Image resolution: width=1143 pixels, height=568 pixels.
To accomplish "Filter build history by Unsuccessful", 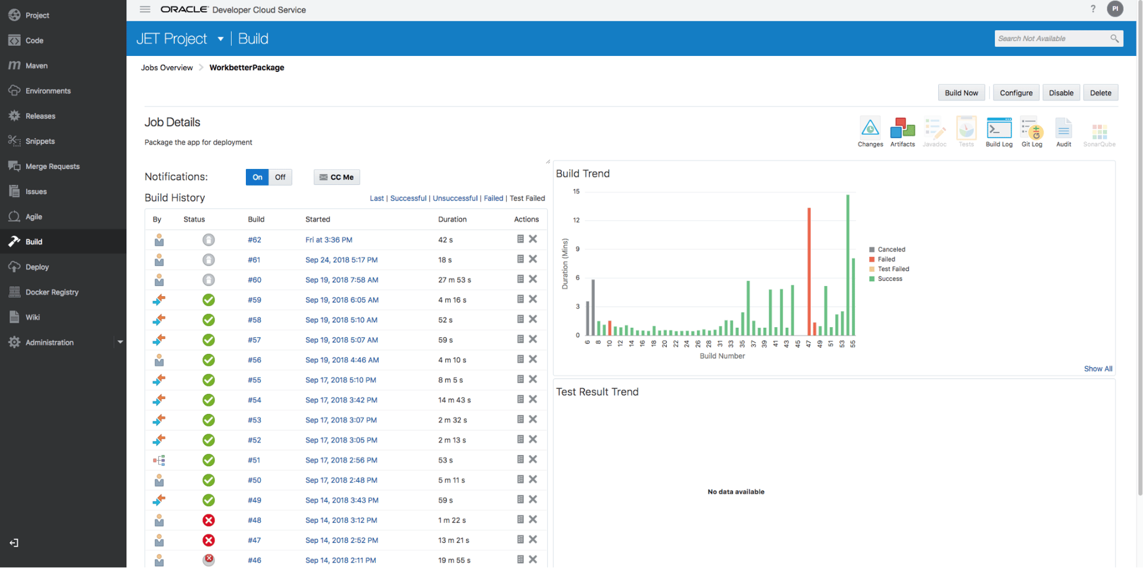I will 455,198.
